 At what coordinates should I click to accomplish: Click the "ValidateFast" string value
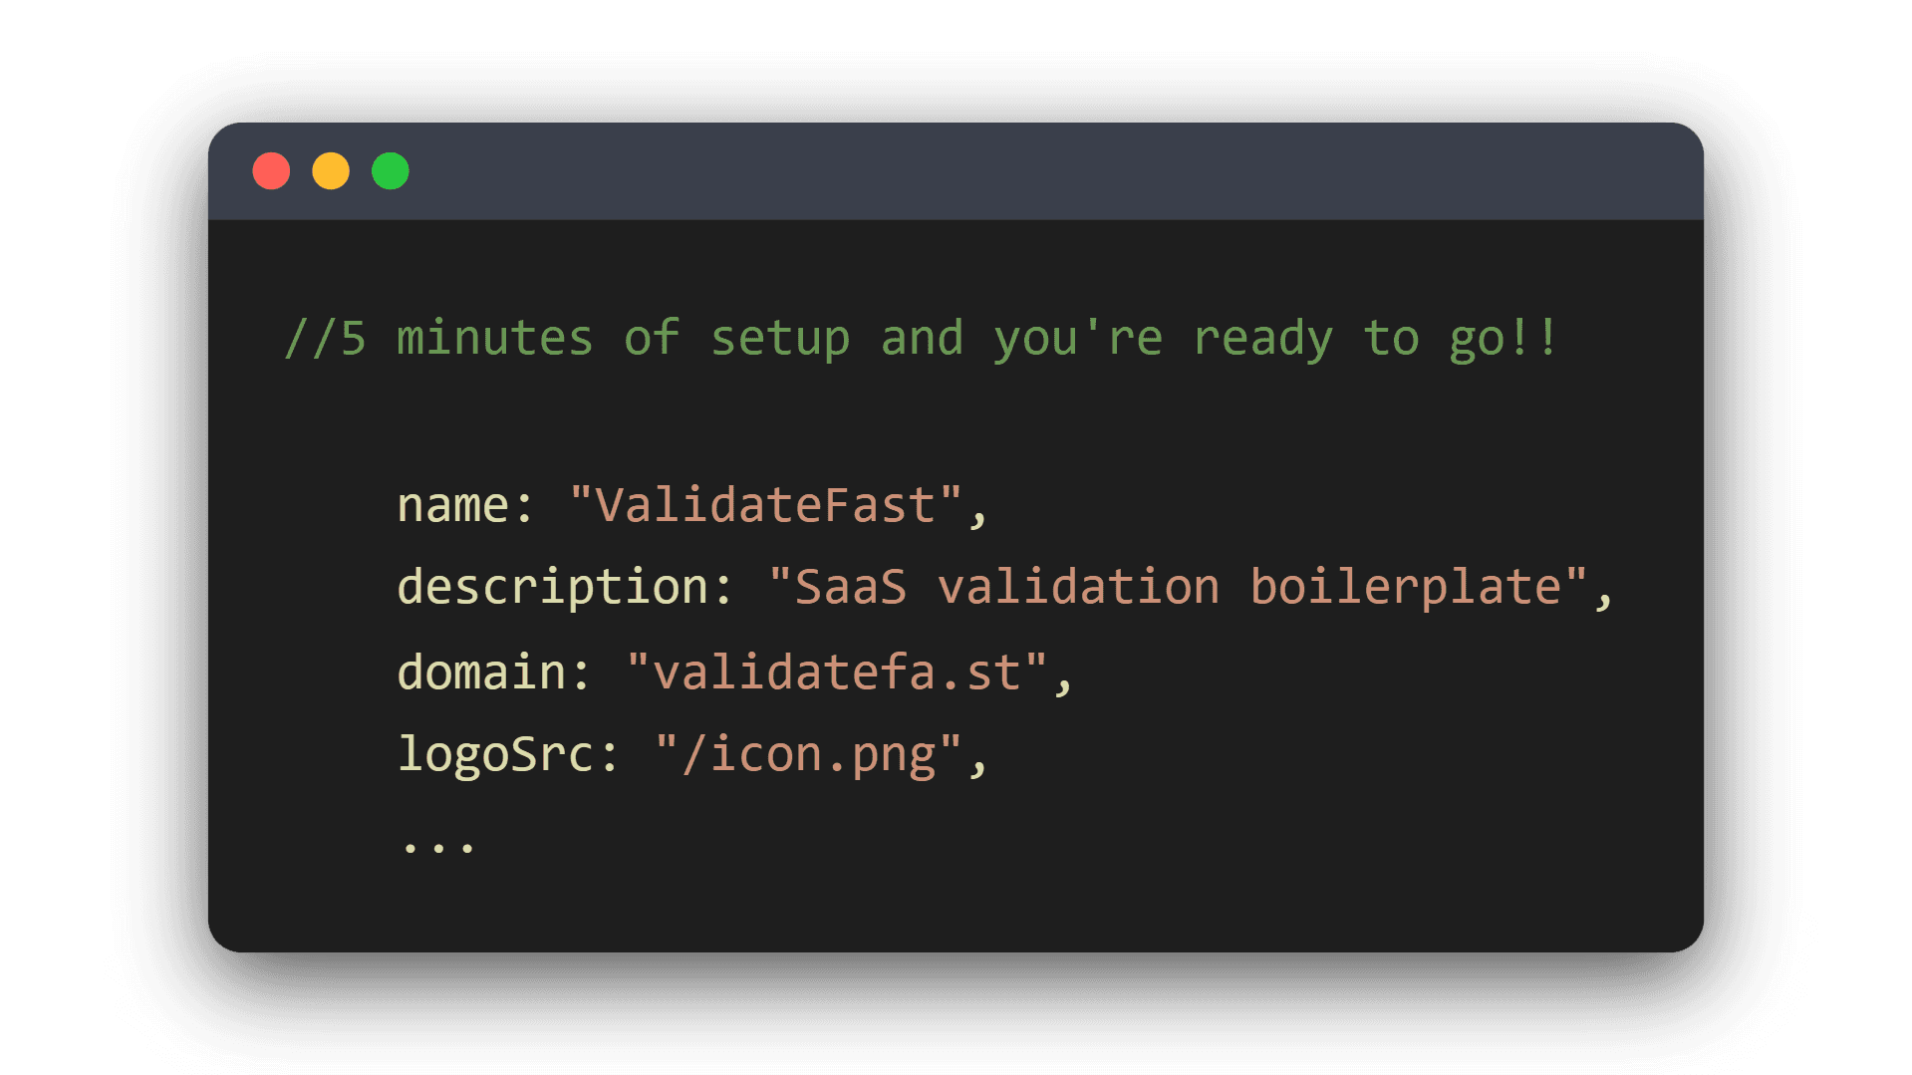tap(765, 505)
